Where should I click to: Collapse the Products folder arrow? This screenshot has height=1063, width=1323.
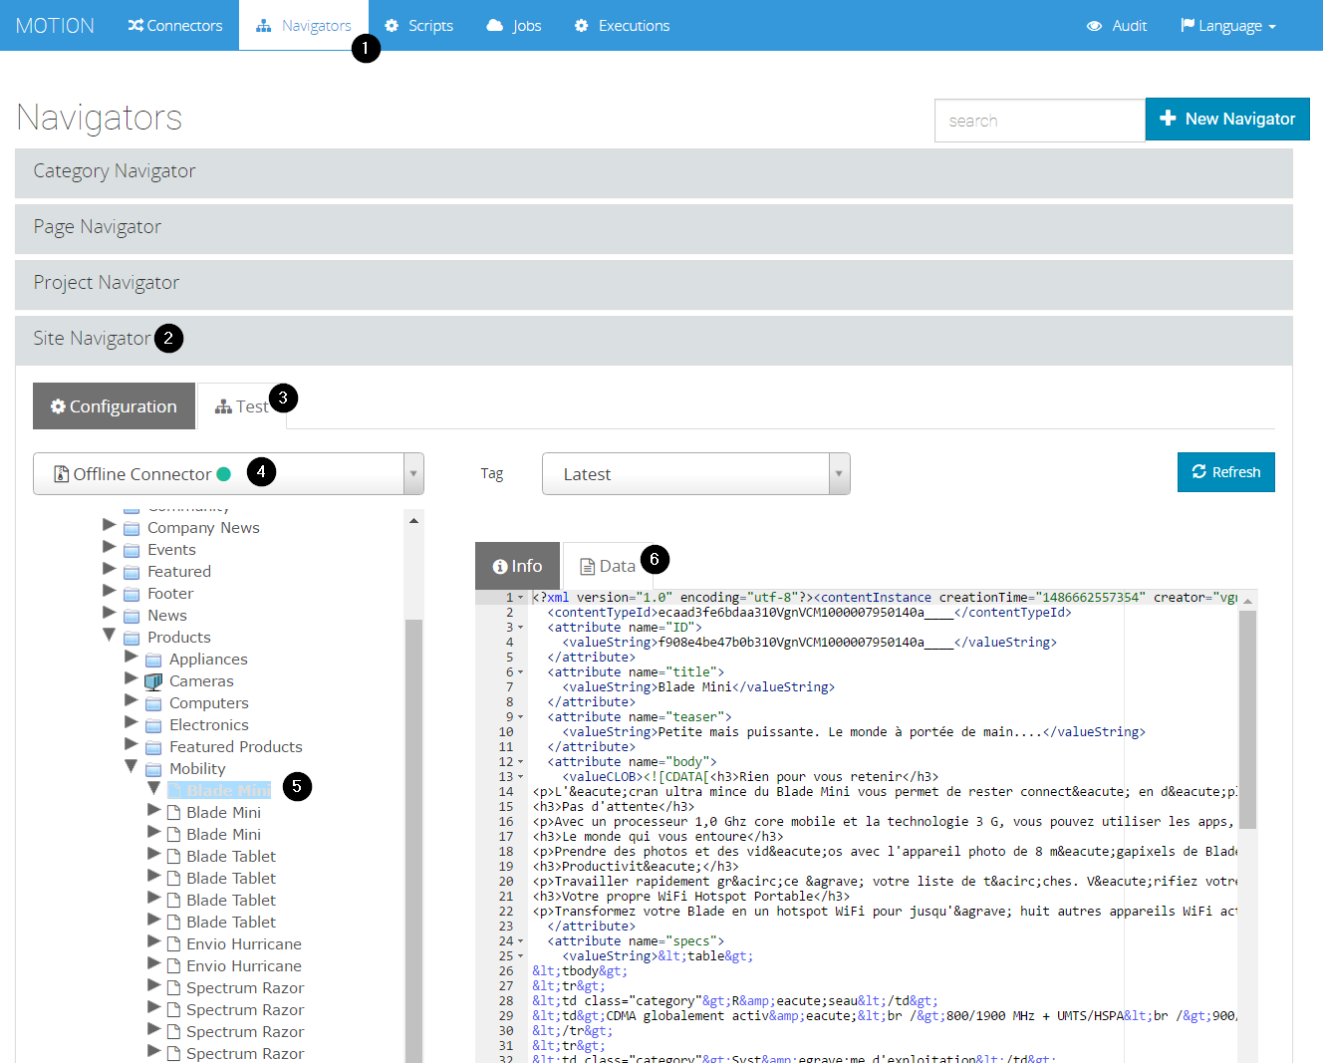coord(110,635)
